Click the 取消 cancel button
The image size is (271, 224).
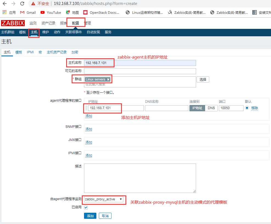coord(105,216)
